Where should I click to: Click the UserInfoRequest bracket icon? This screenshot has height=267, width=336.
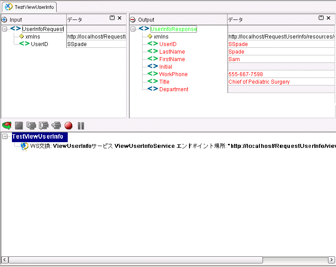15,28
